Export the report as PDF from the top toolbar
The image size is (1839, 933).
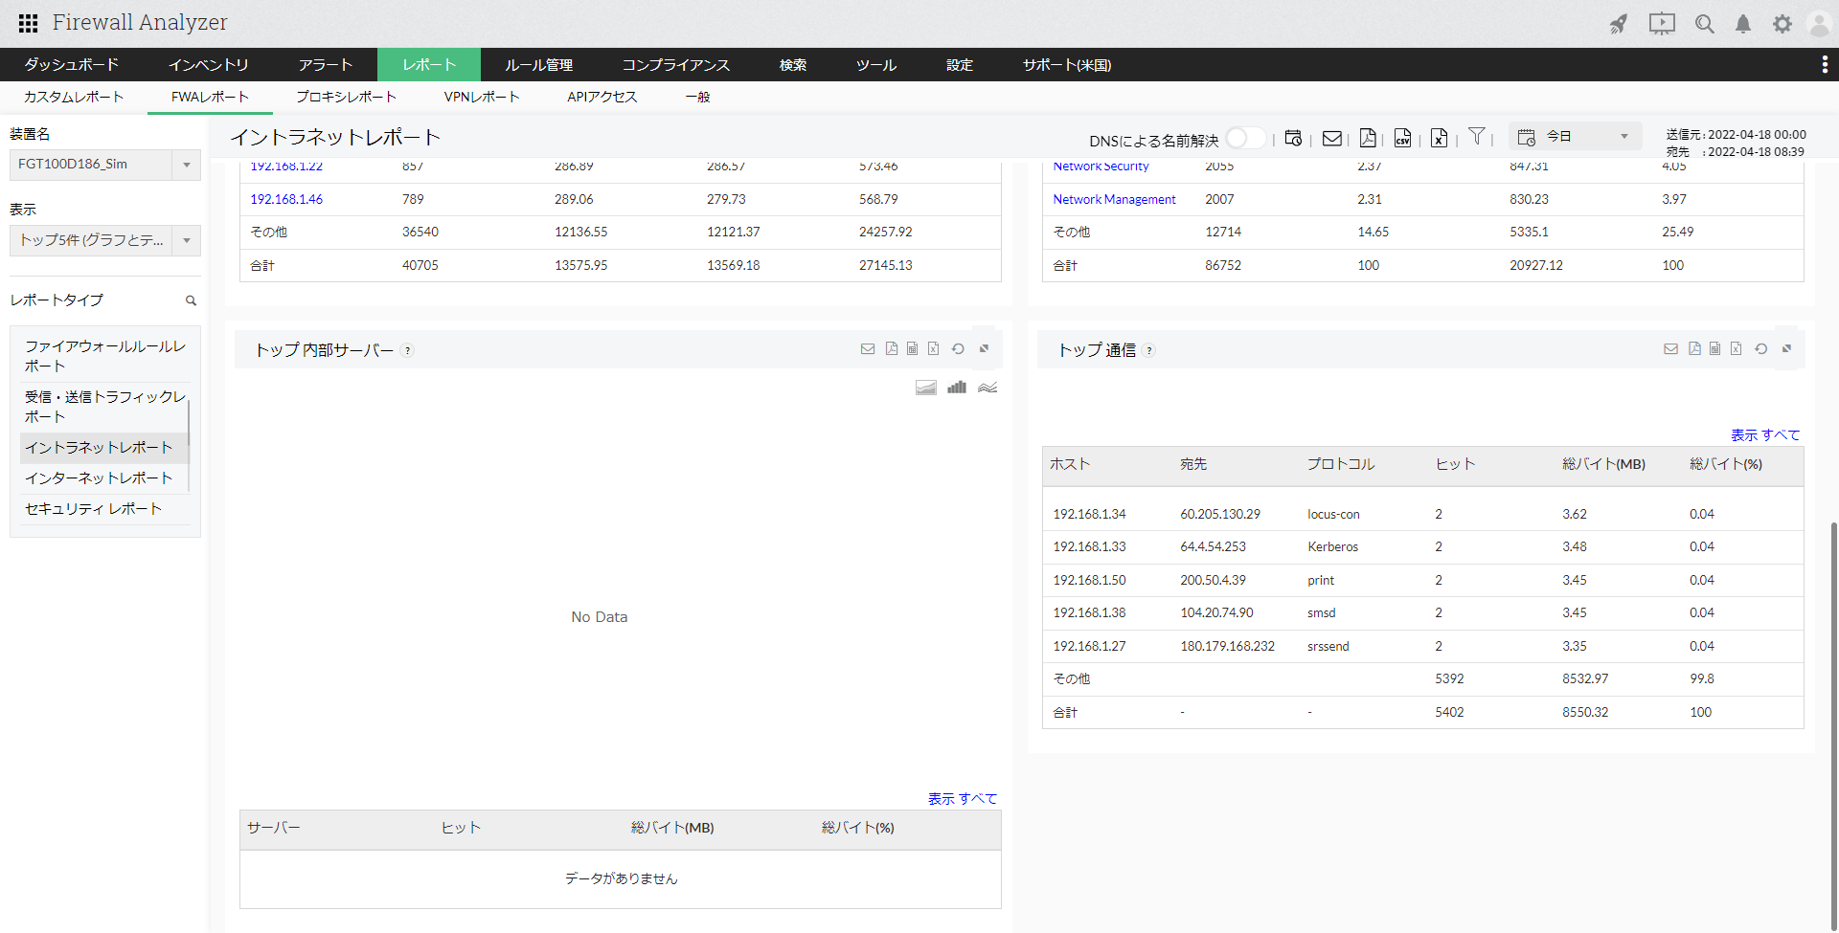click(1368, 139)
